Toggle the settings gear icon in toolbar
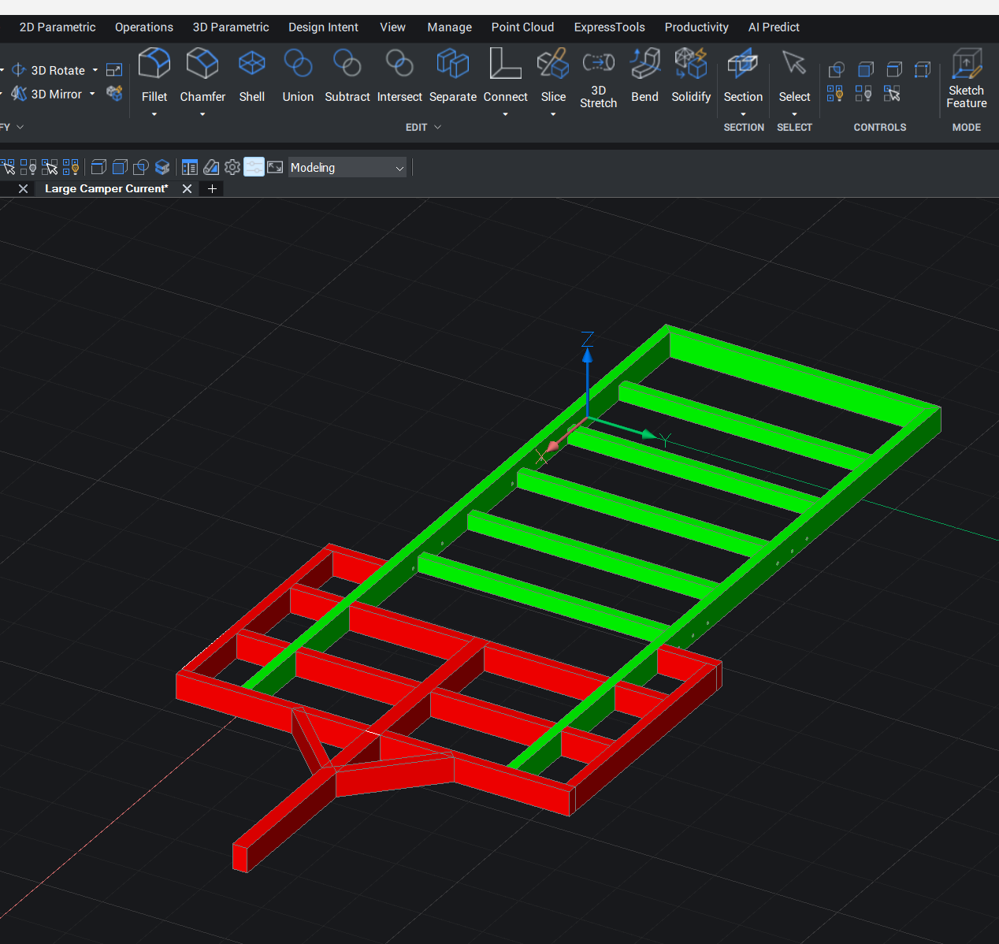This screenshot has width=999, height=944. (x=232, y=167)
